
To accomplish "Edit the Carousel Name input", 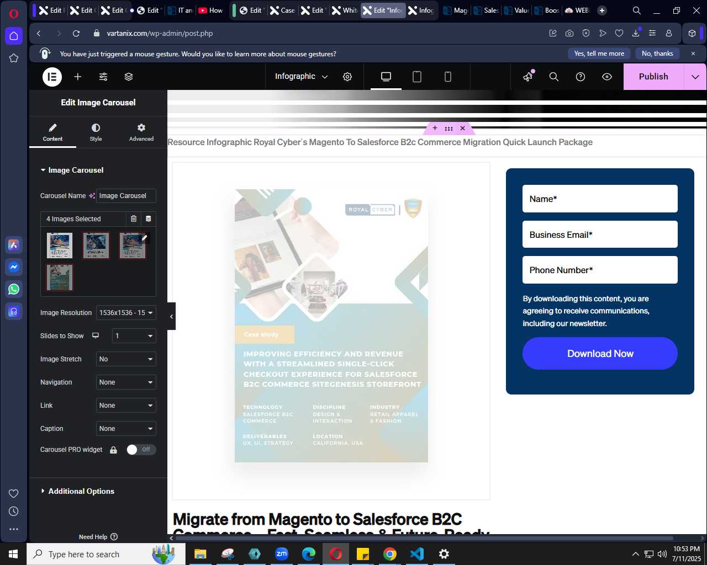I will (x=126, y=196).
